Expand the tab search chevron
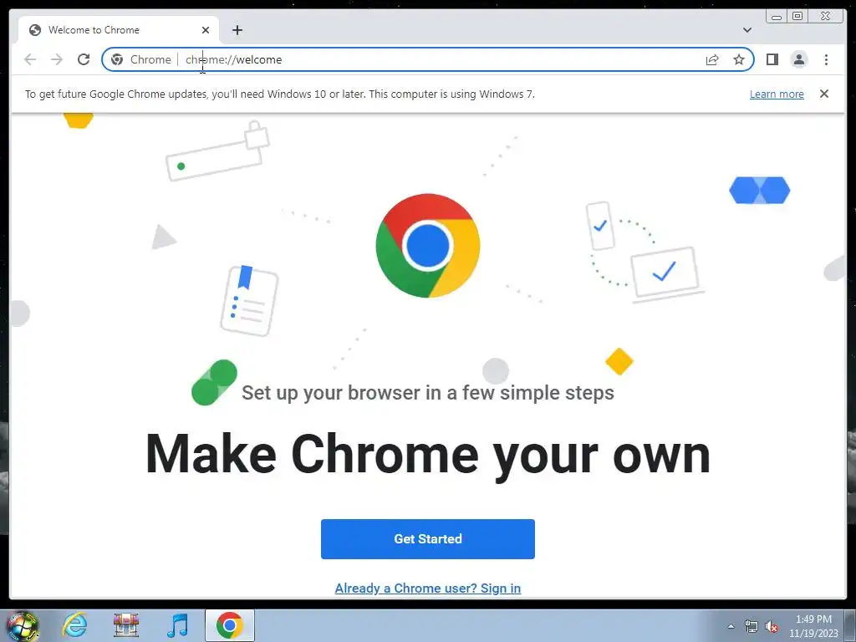 (x=746, y=30)
